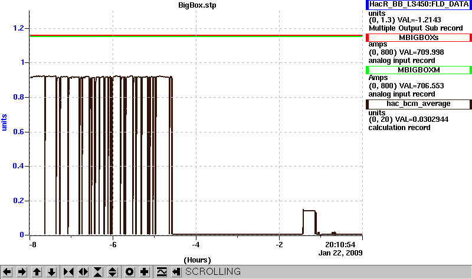
Task: Click the 20:10:54 timestamp on x-axis
Action: 340,245
